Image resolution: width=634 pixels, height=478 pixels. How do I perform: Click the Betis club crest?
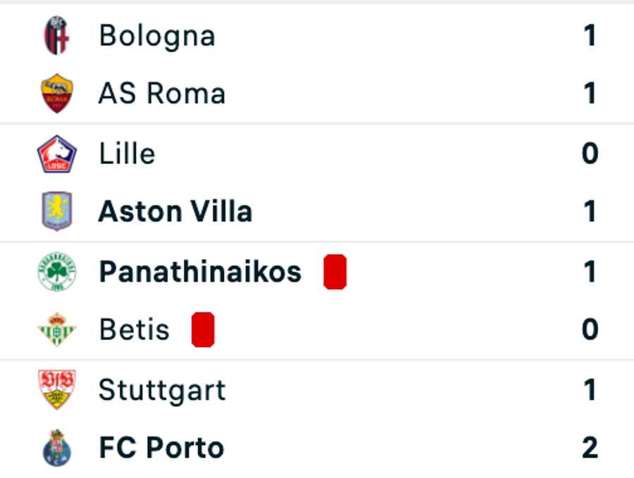click(x=56, y=329)
